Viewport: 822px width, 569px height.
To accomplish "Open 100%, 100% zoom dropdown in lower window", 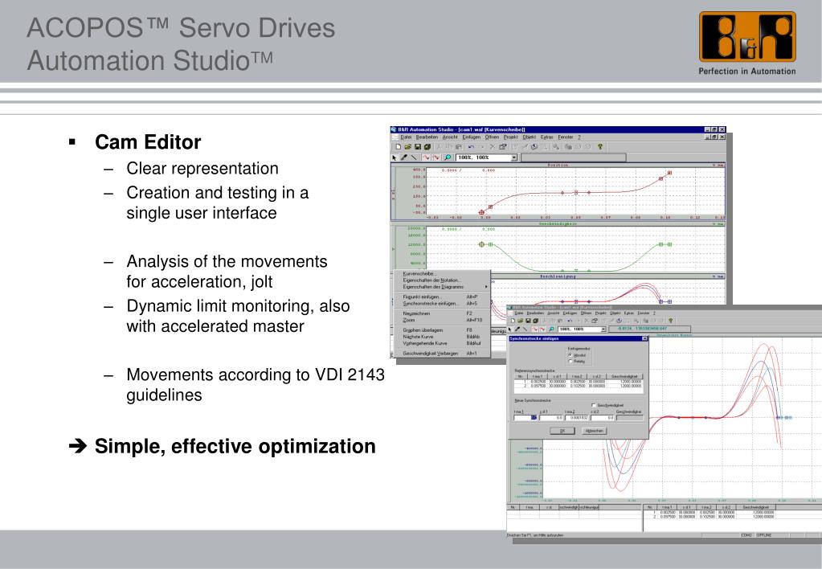I will click(x=603, y=330).
